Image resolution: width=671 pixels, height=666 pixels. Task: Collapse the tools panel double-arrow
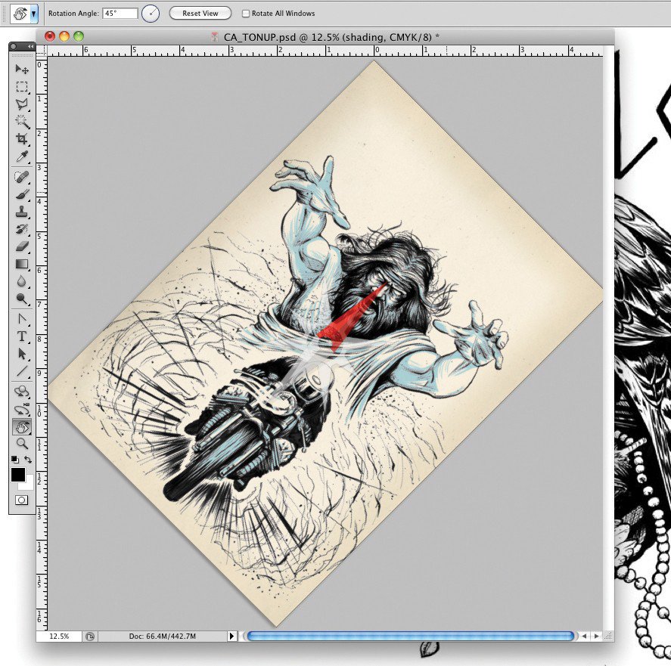coord(30,46)
